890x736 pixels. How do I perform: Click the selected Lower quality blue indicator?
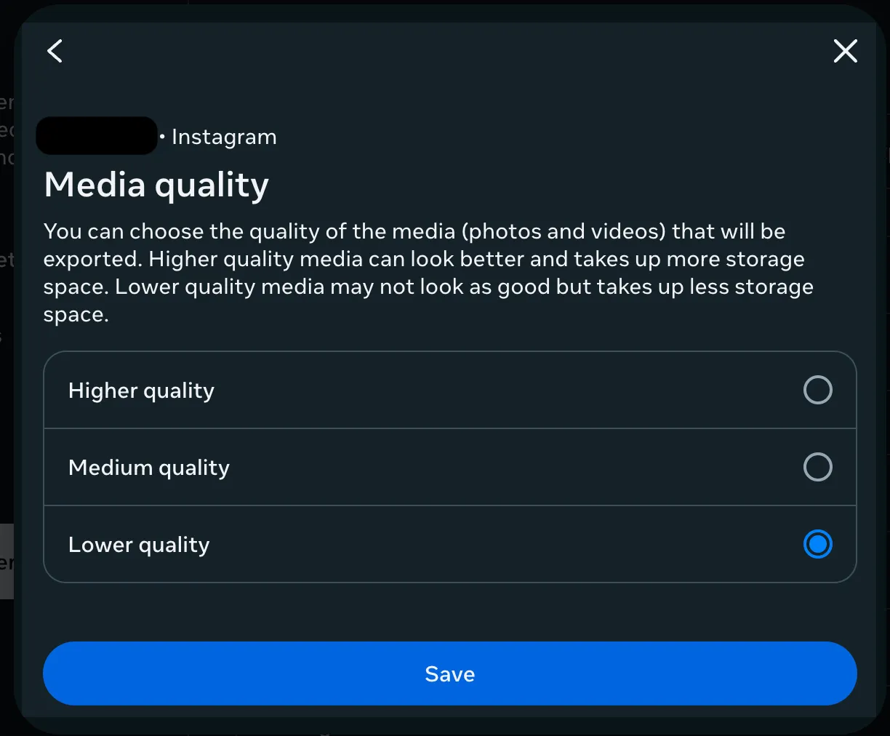click(x=817, y=544)
